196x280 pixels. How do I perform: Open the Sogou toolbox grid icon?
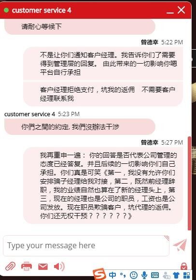(x=187, y=275)
